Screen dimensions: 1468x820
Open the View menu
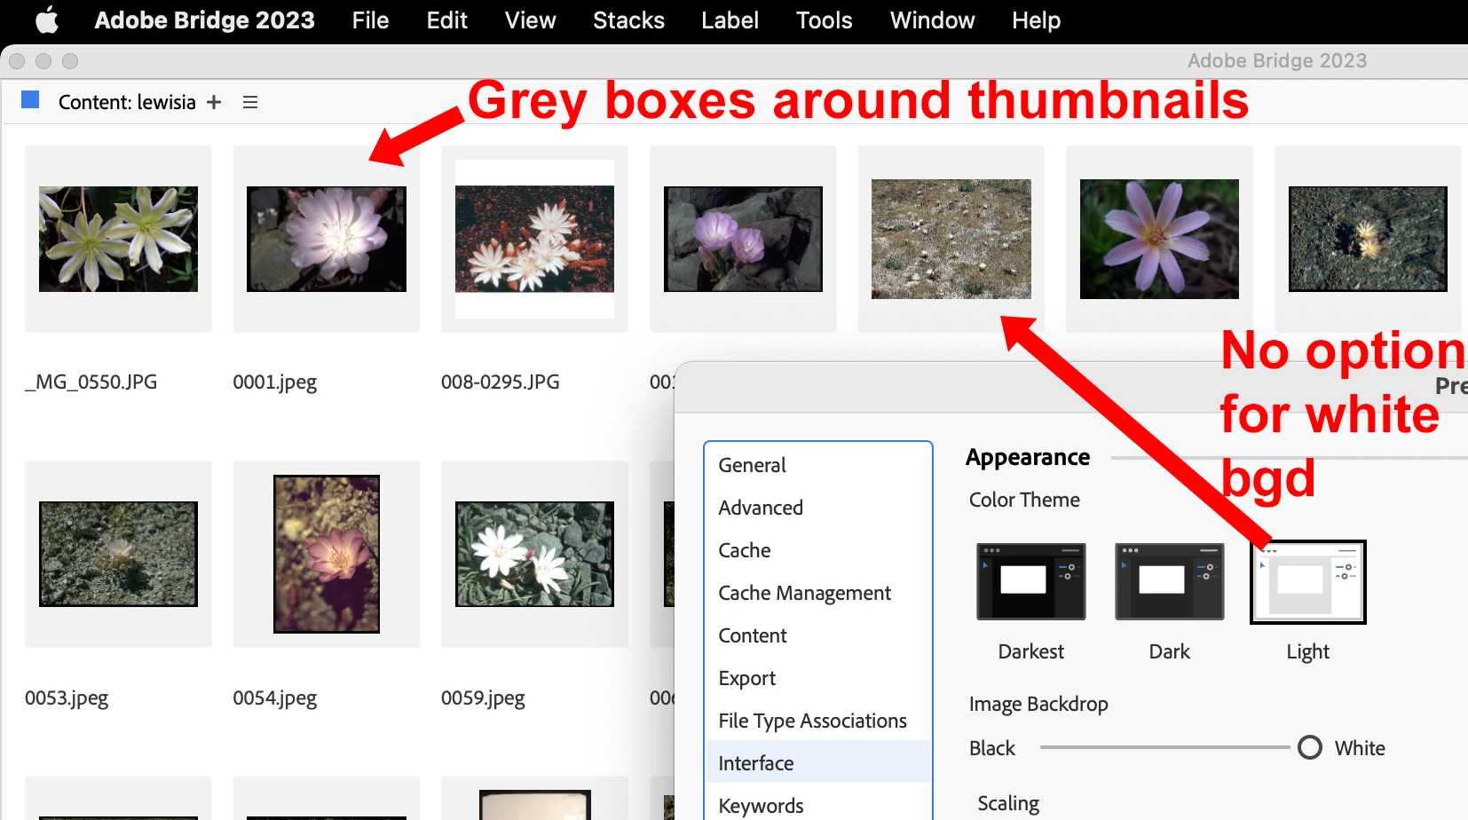point(530,20)
